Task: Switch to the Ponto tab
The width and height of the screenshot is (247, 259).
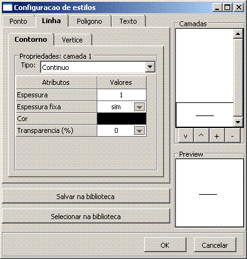Action: click(x=18, y=21)
